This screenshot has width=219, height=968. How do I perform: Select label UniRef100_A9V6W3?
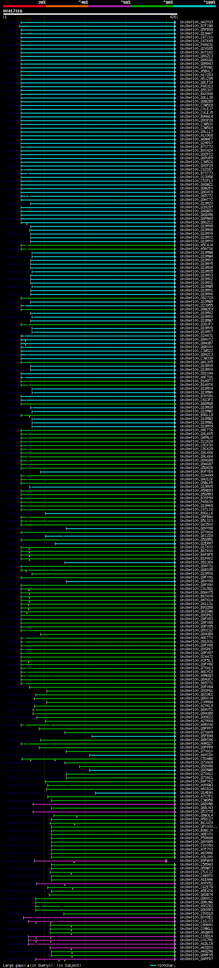point(196,785)
